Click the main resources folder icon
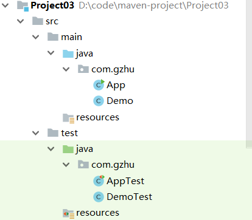Viewport: 252px width, 220px height. click(68, 118)
